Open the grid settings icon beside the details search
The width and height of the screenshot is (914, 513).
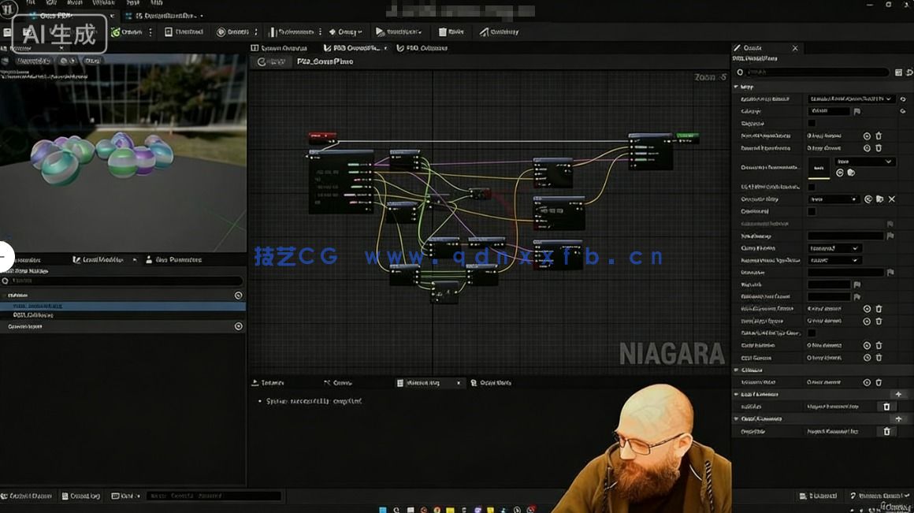point(898,72)
